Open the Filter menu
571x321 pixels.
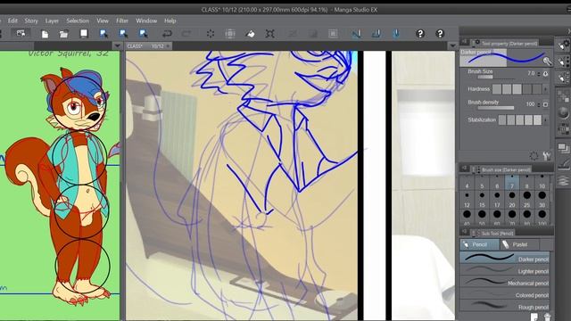coord(122,21)
